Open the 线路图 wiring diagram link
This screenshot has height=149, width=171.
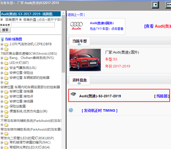(162, 96)
